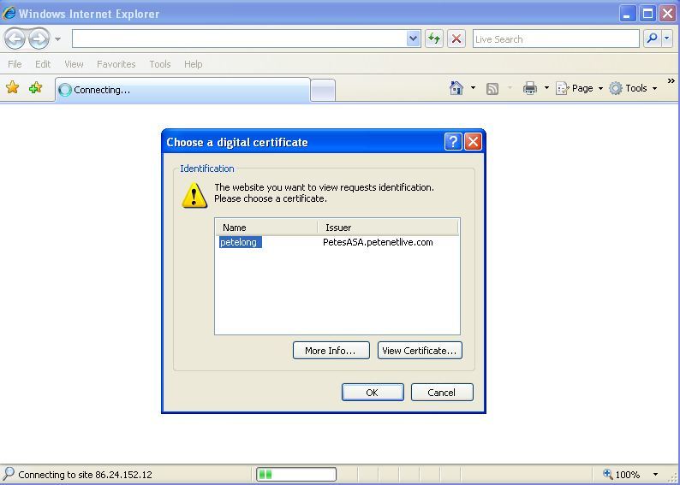
Task: Close the Choose a digital certificate dialog
Action: click(473, 142)
